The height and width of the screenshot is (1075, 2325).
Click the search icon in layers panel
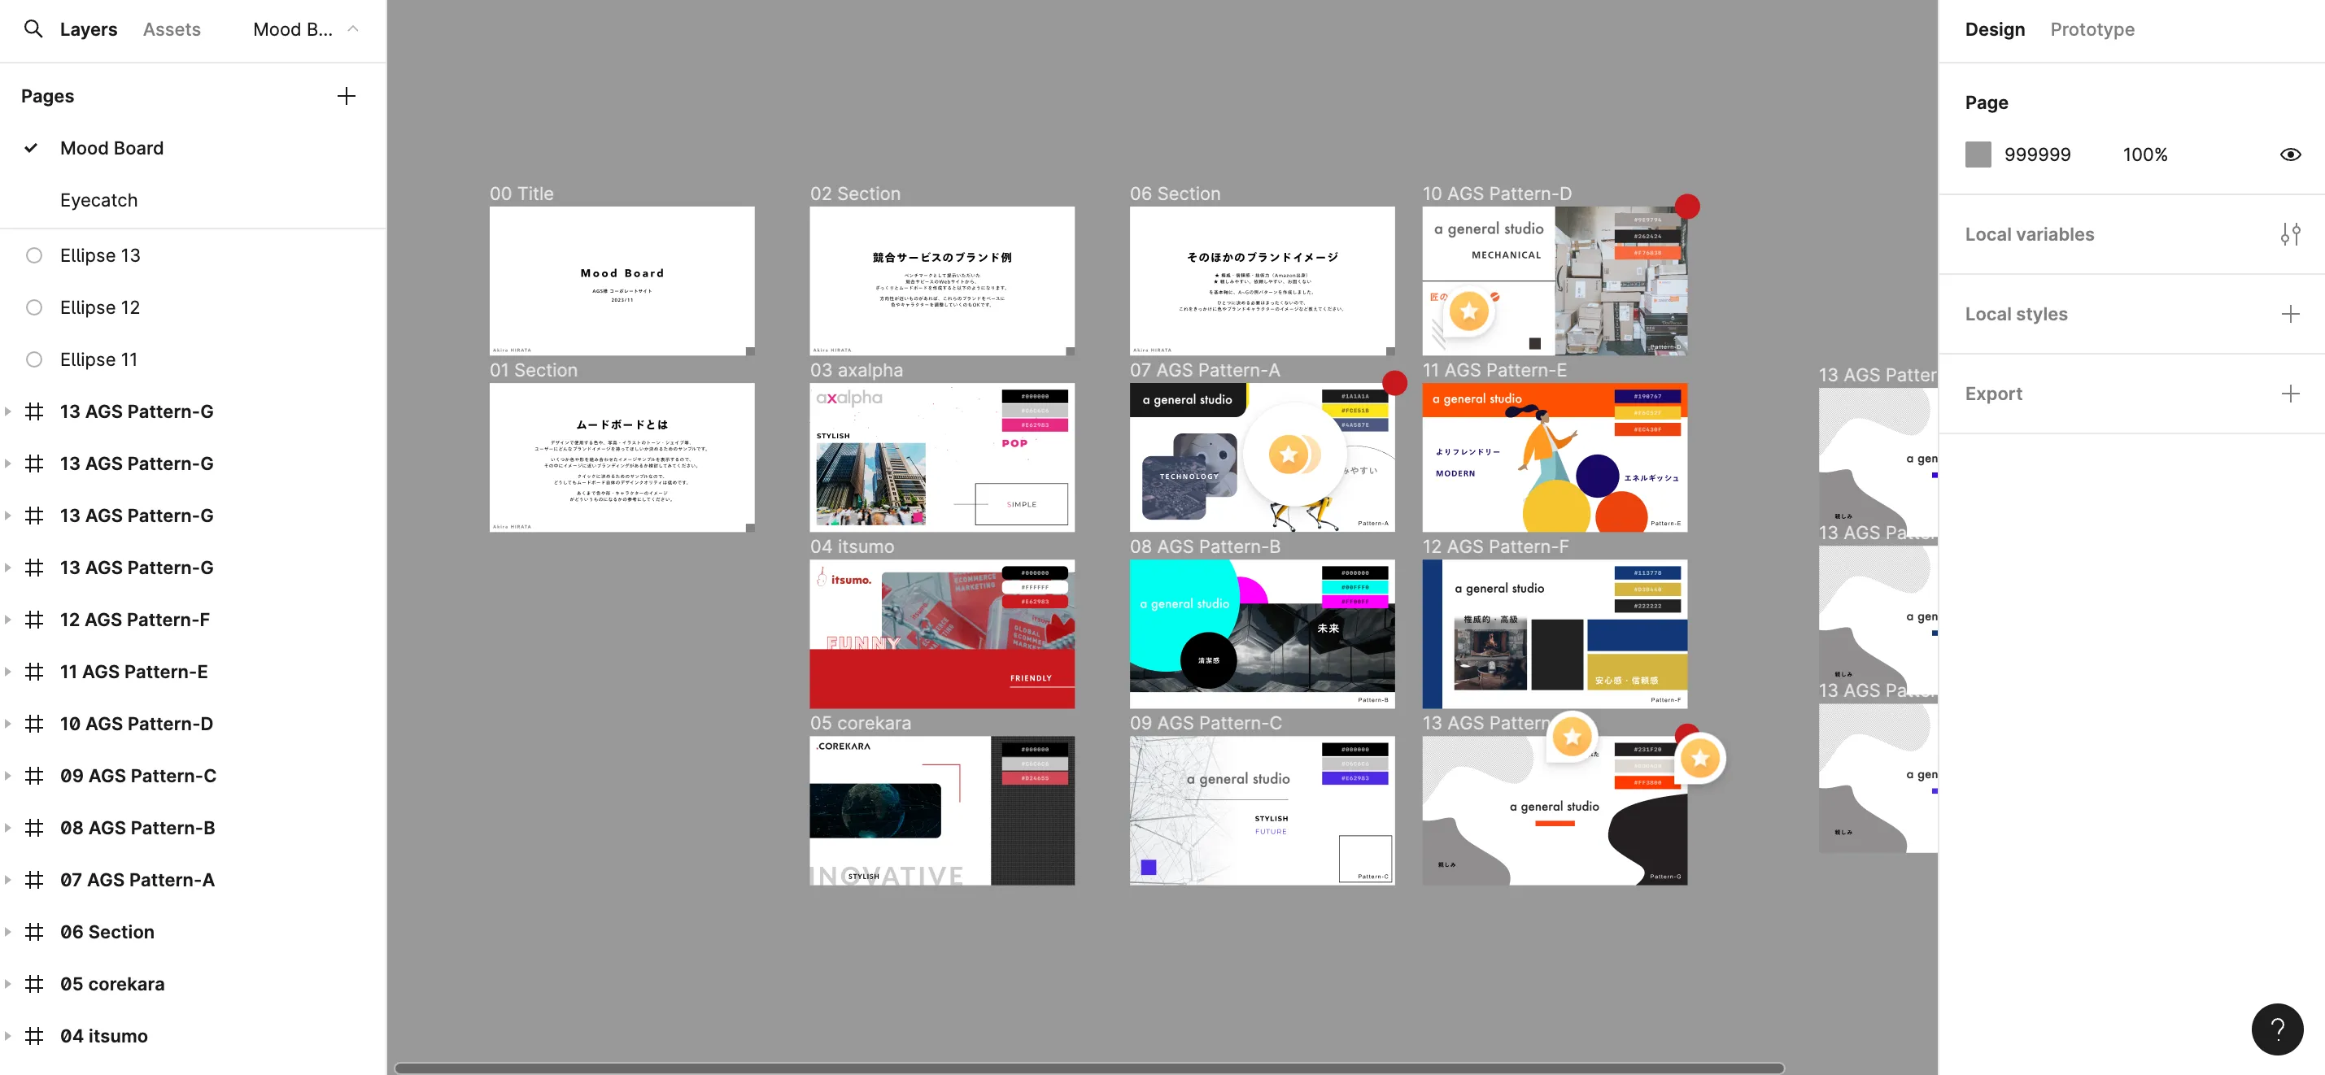tap(33, 28)
